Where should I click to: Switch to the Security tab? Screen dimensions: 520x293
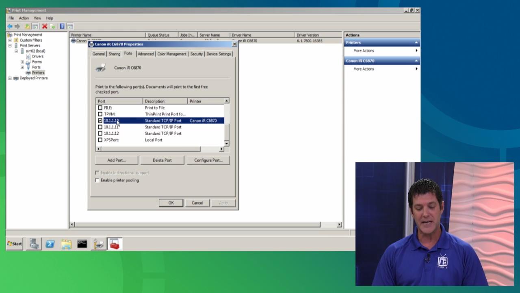[197, 54]
